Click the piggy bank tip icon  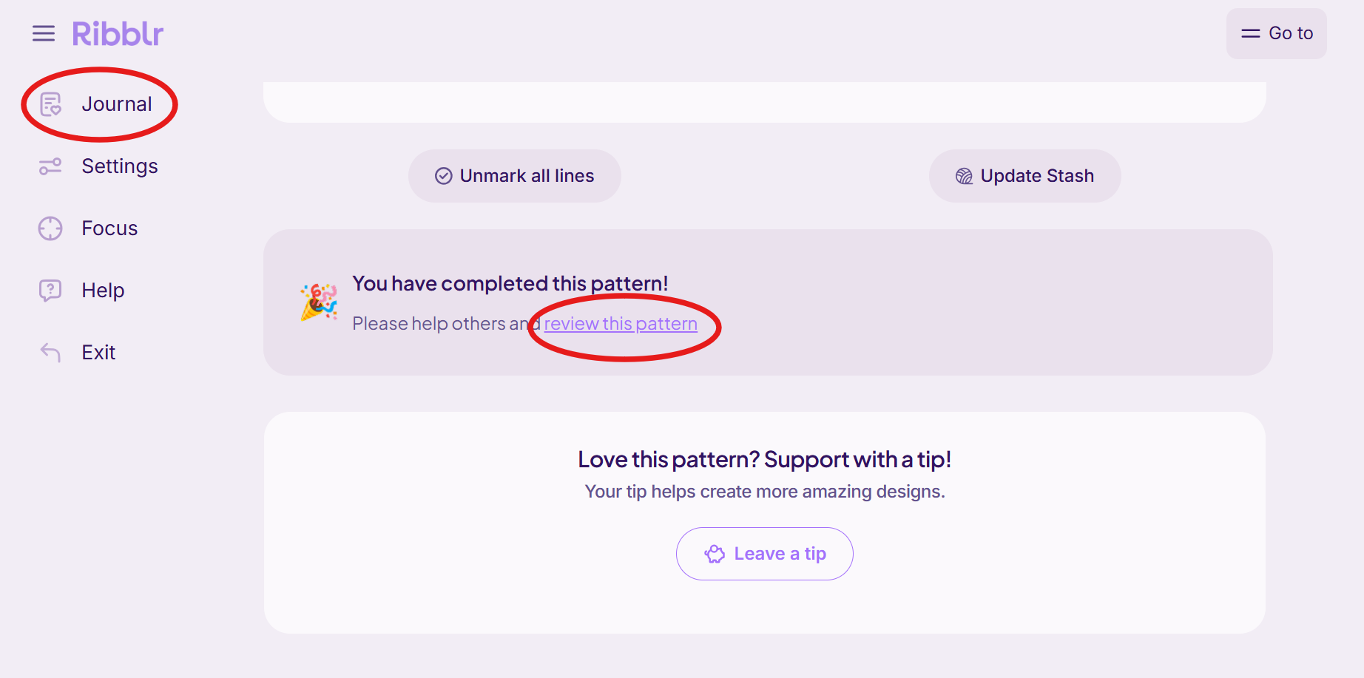click(x=715, y=554)
